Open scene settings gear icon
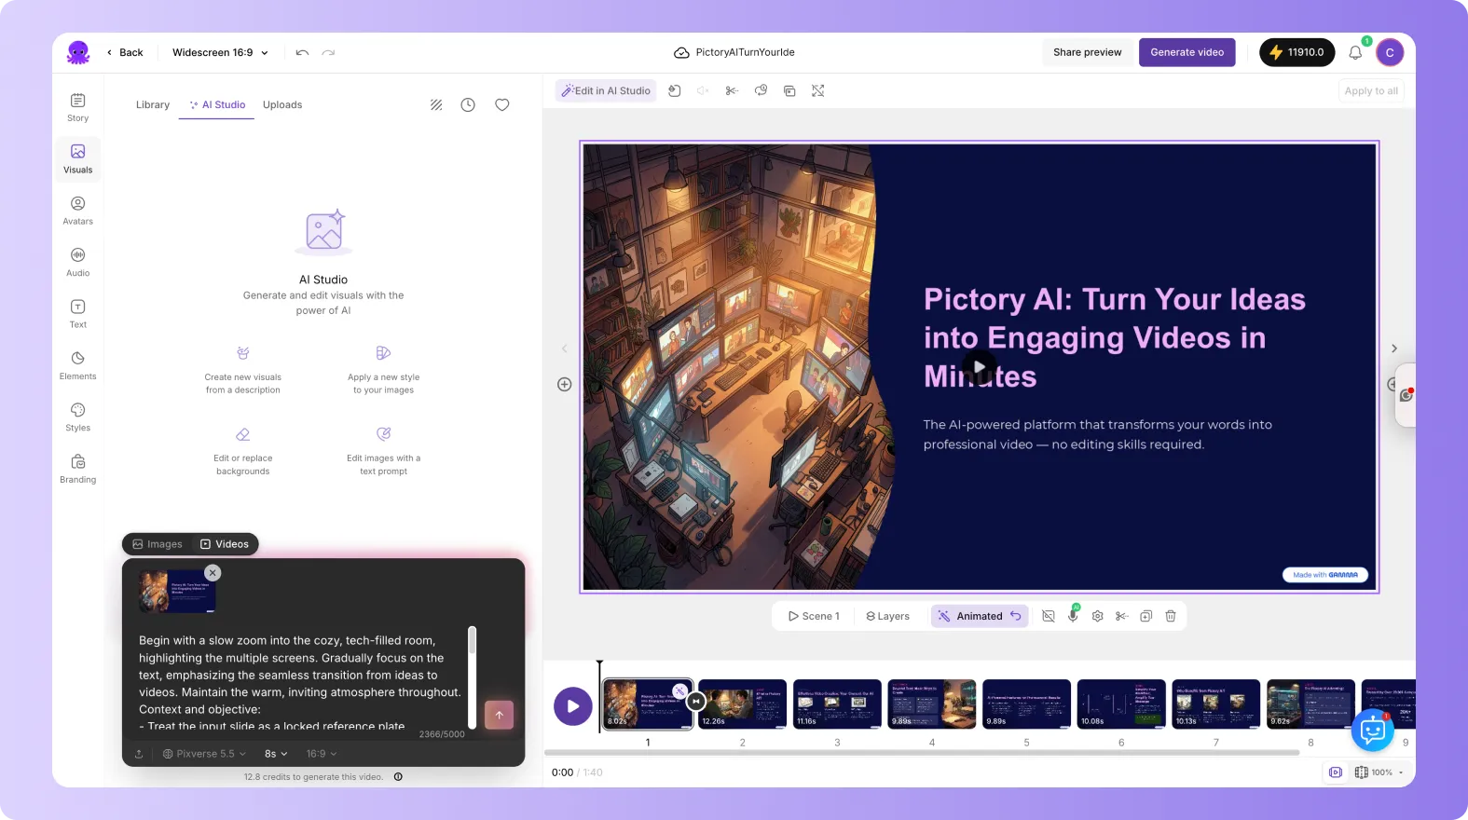Viewport: 1468px width, 820px height. [1098, 616]
